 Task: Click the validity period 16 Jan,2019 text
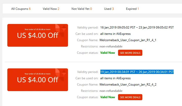[x=137, y=28]
